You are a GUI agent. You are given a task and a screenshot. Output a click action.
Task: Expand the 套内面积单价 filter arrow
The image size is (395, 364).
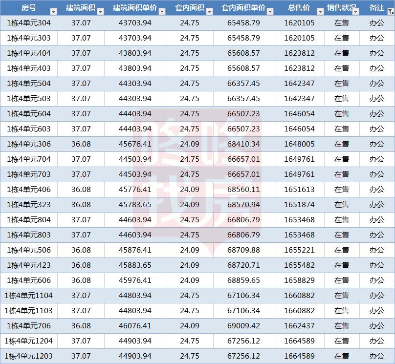tap(269, 11)
